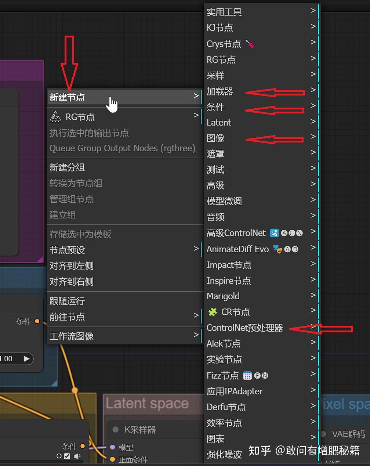Expand the Latent category arrow
This screenshot has height=466, width=370.
[x=313, y=121]
